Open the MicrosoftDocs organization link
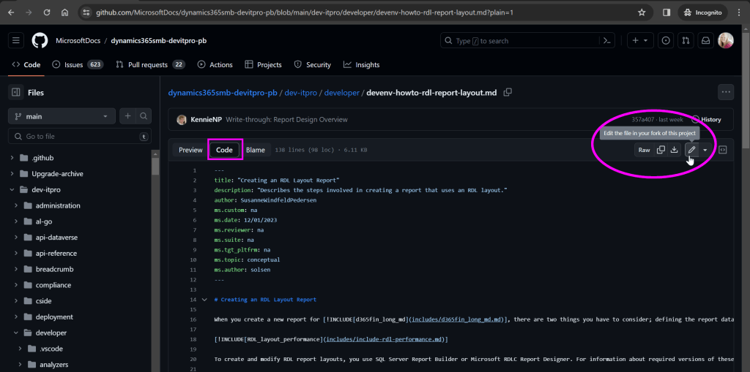This screenshot has height=372, width=750. (78, 41)
